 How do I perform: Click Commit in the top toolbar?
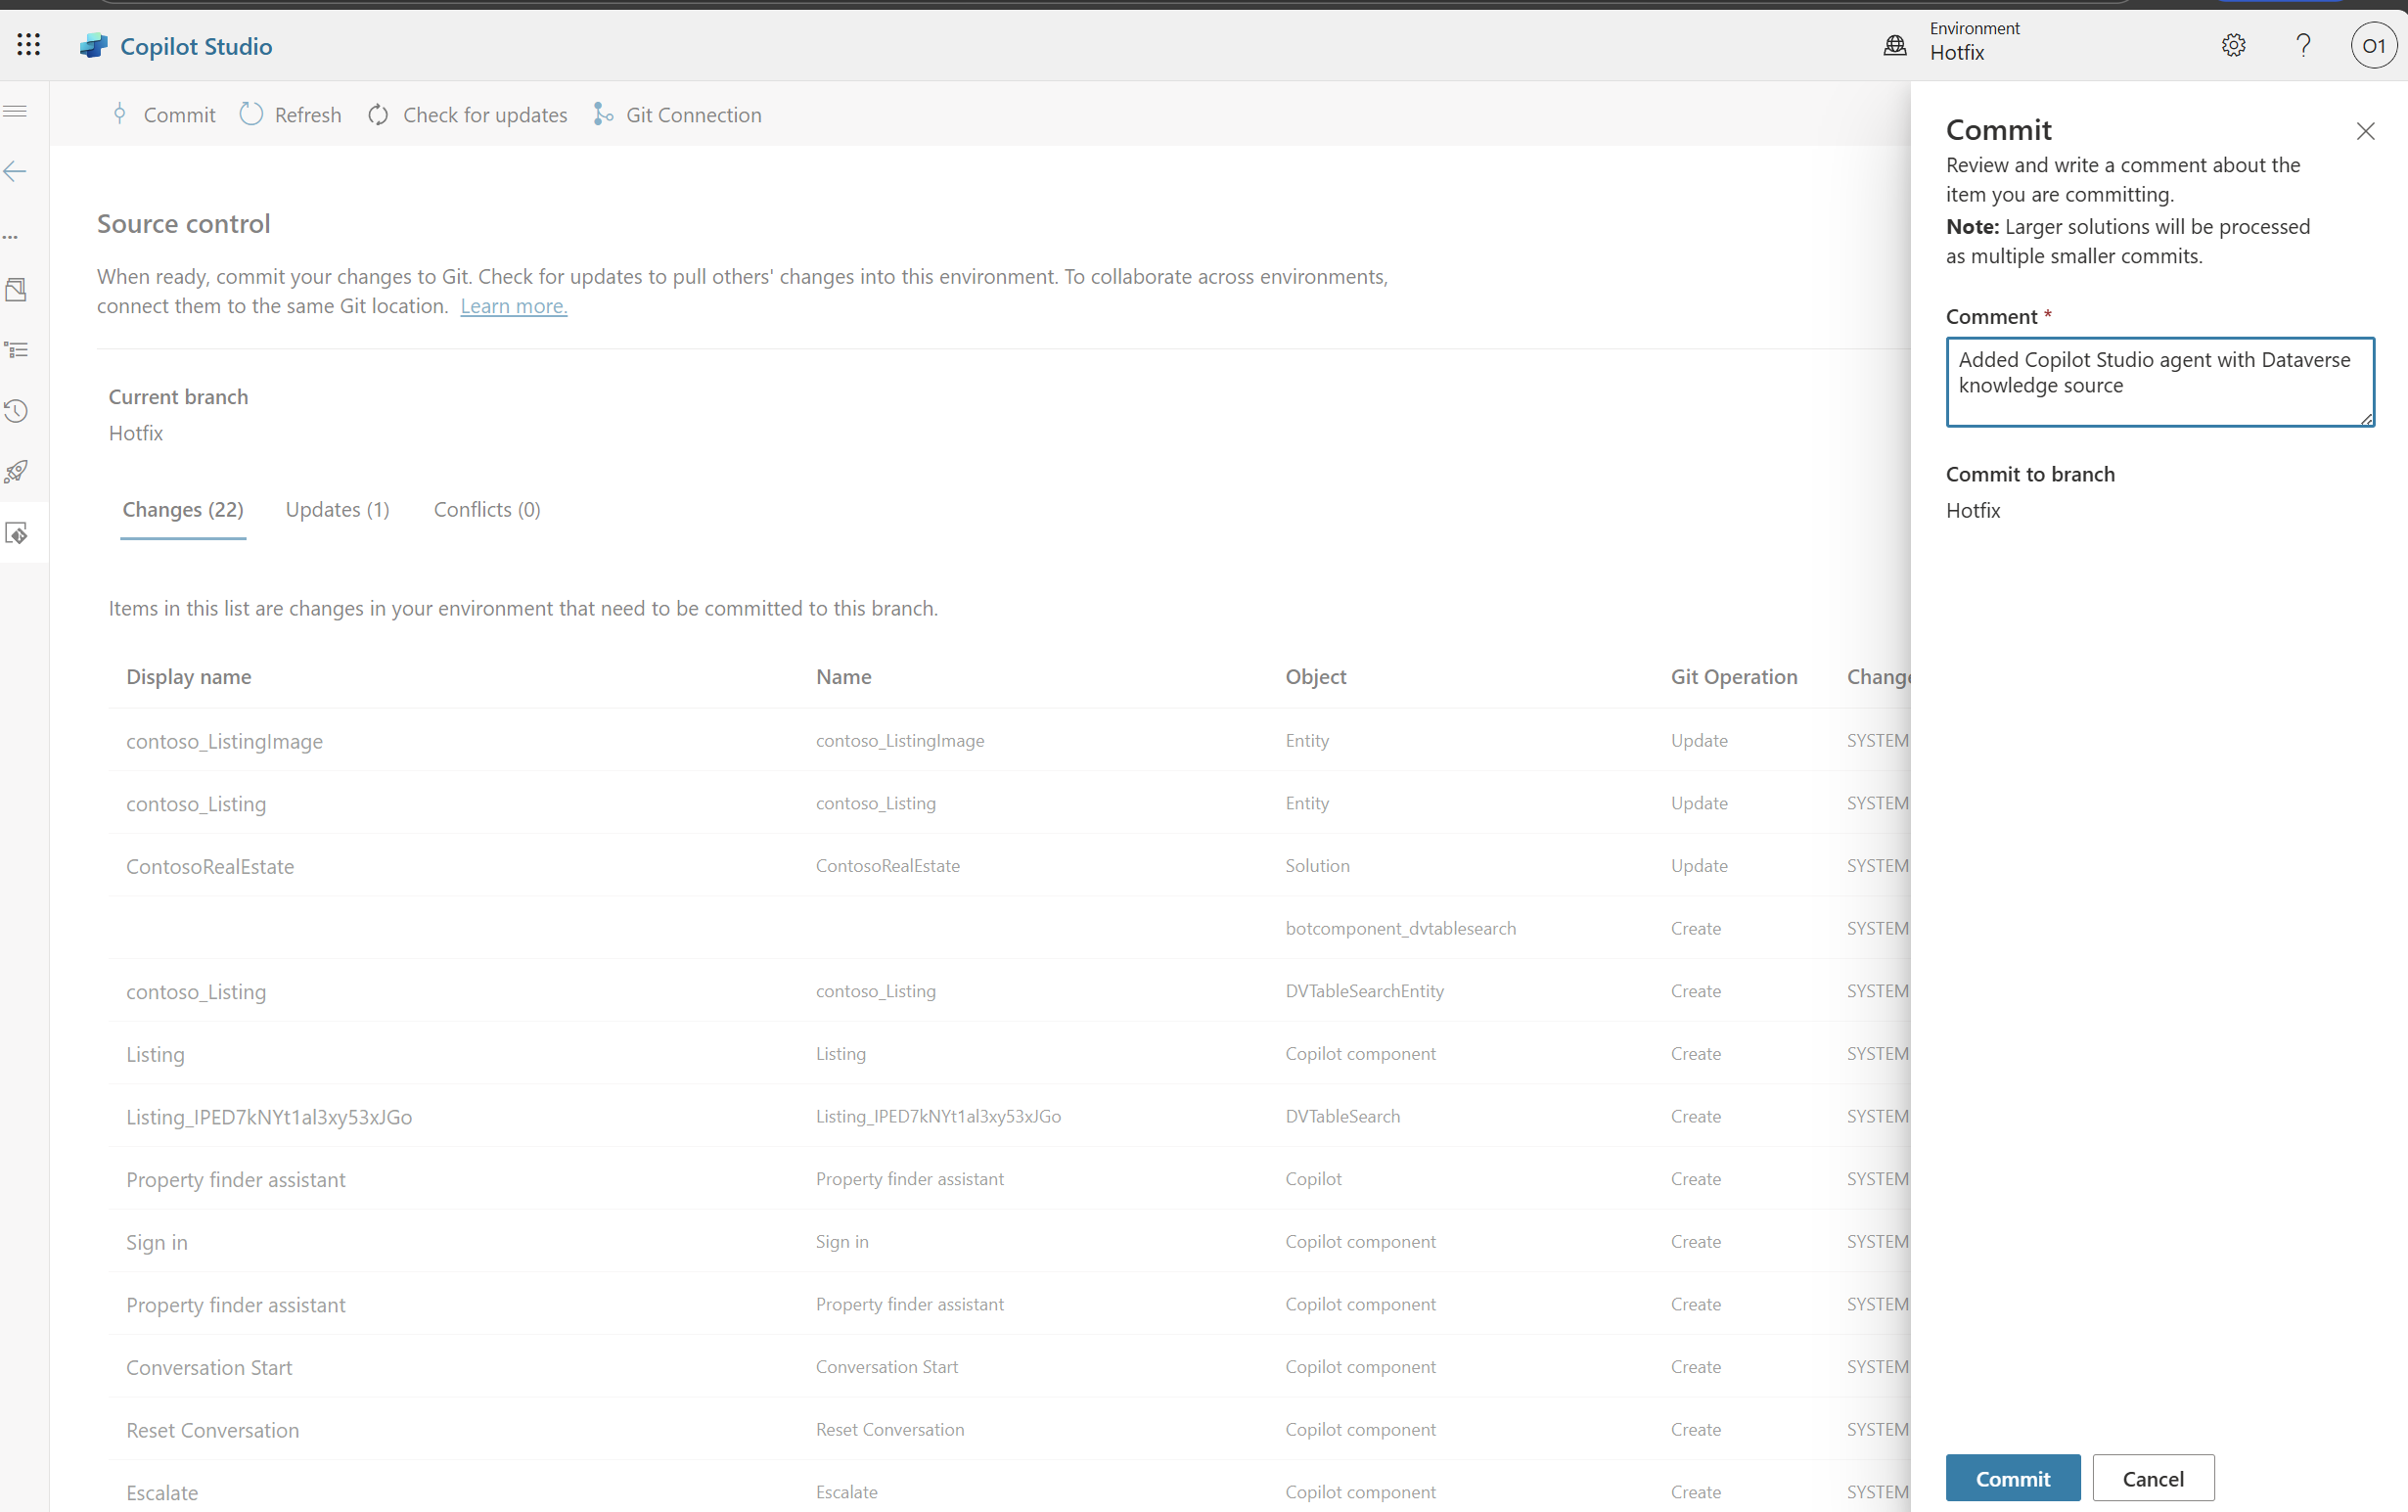pos(164,115)
